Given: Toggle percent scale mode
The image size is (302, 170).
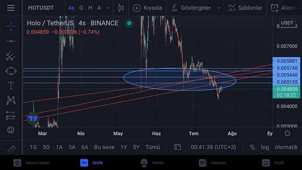Looking at the screenshot, I should tap(252, 147).
